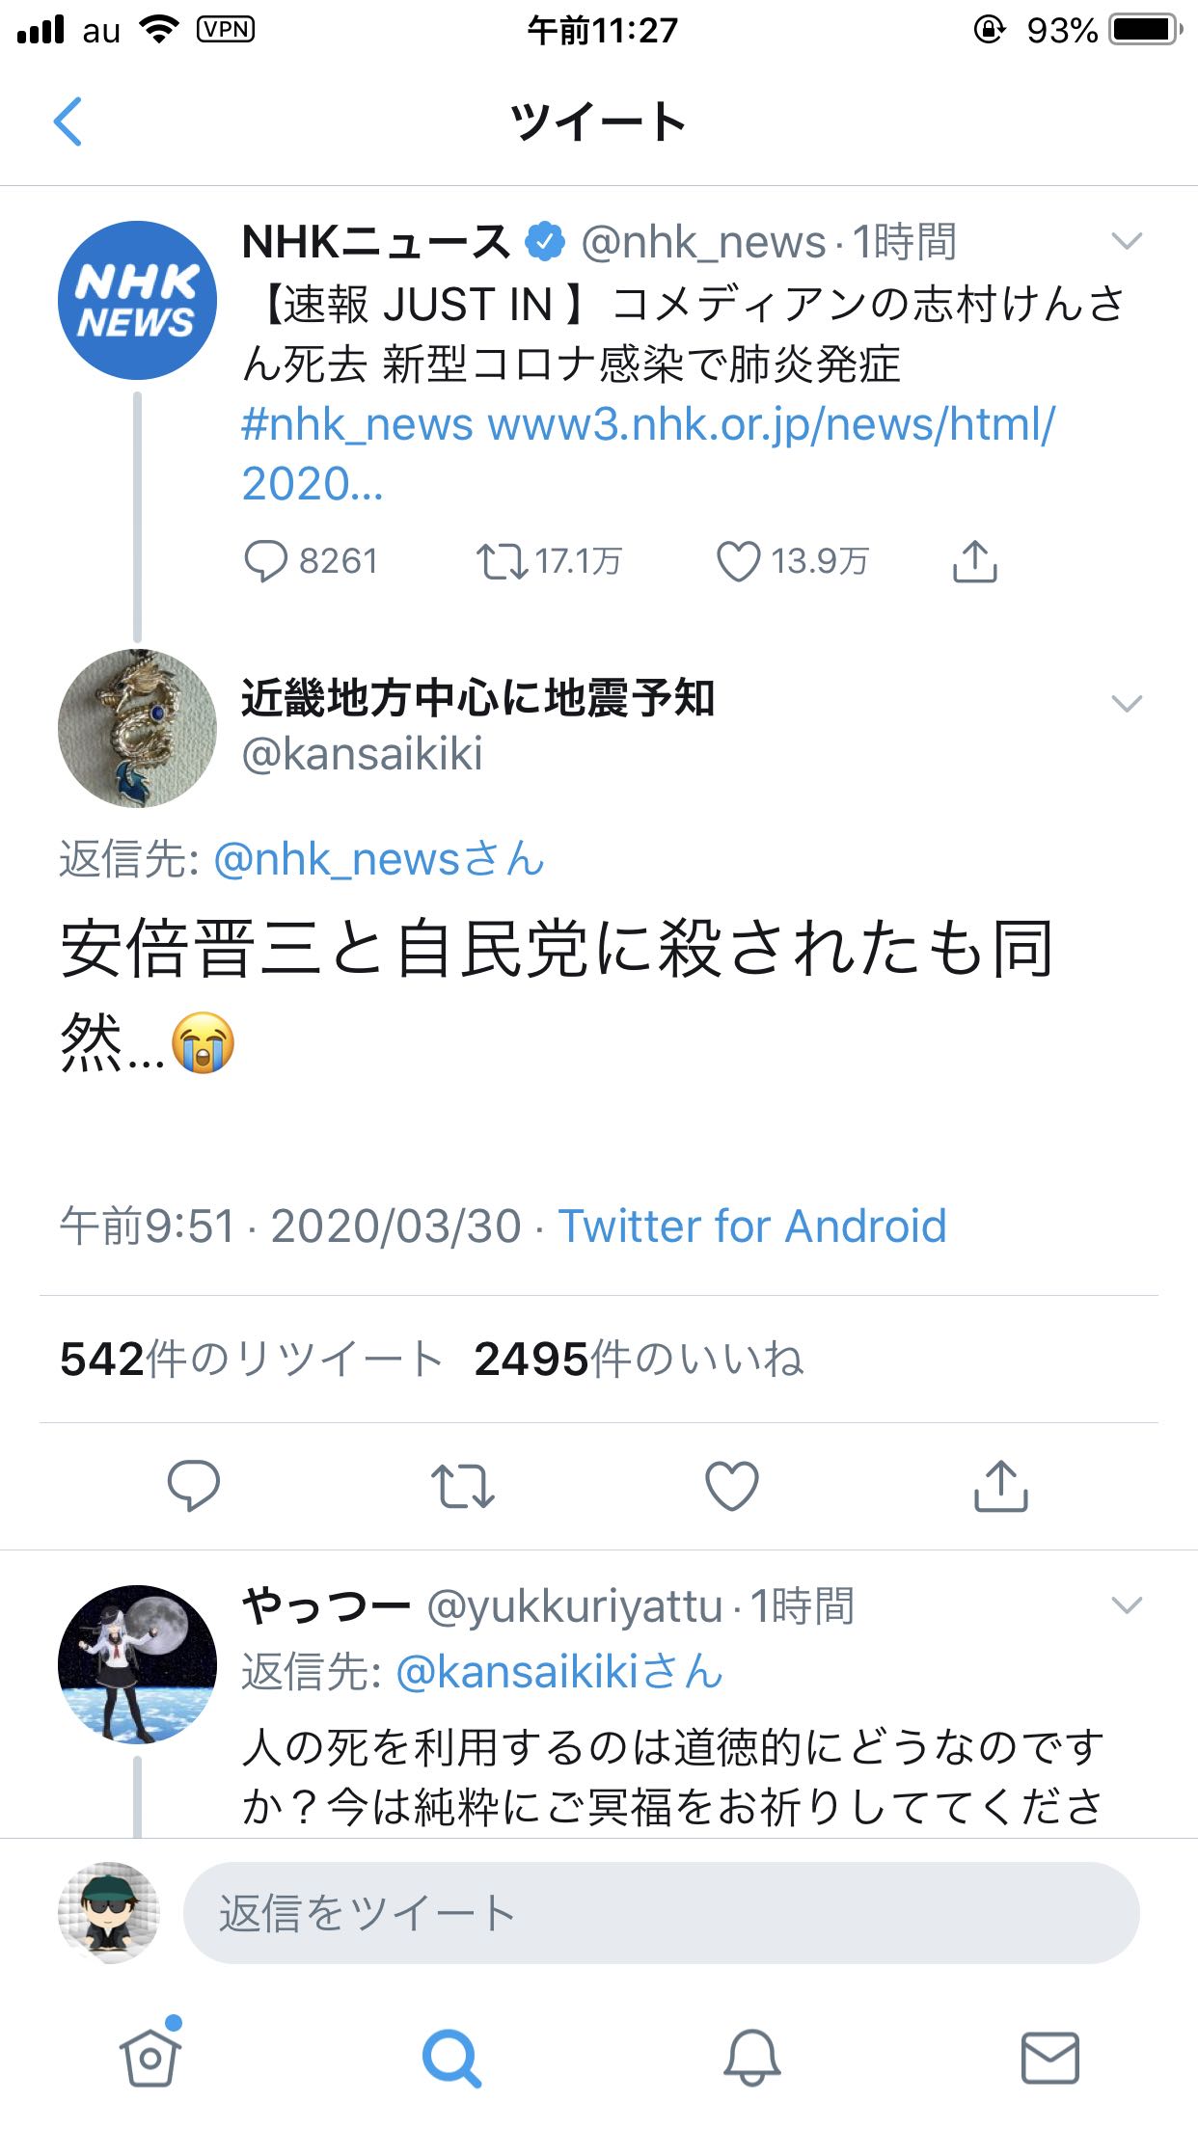Go to the Home tab
The width and height of the screenshot is (1198, 2129).
(150, 2057)
